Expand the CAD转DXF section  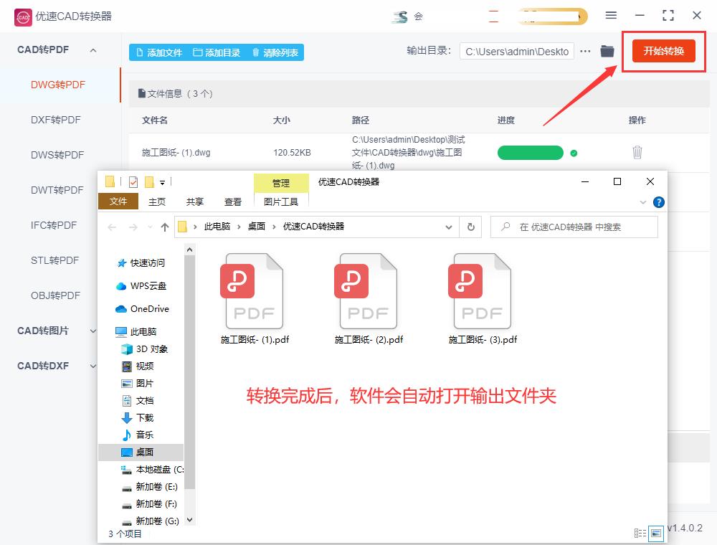(92, 366)
